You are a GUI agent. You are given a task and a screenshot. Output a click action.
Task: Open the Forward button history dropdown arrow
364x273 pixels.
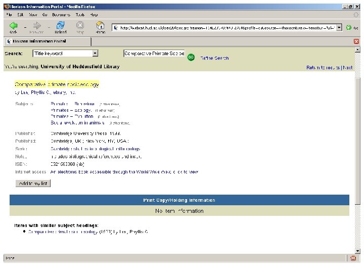click(x=49, y=27)
